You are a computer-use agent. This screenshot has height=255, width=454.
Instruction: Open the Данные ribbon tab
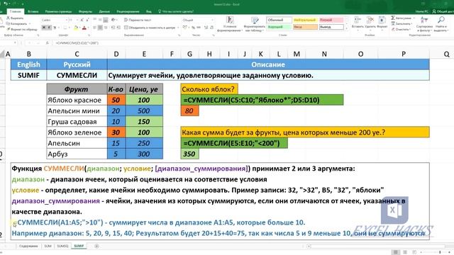104,11
